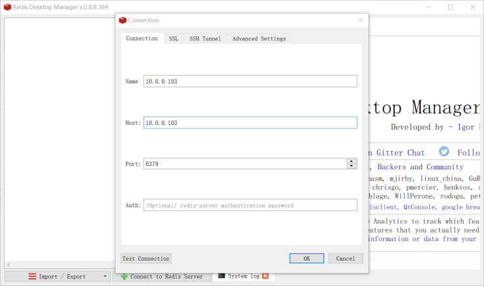Click the Connection dialog Redis icon

[x=123, y=20]
